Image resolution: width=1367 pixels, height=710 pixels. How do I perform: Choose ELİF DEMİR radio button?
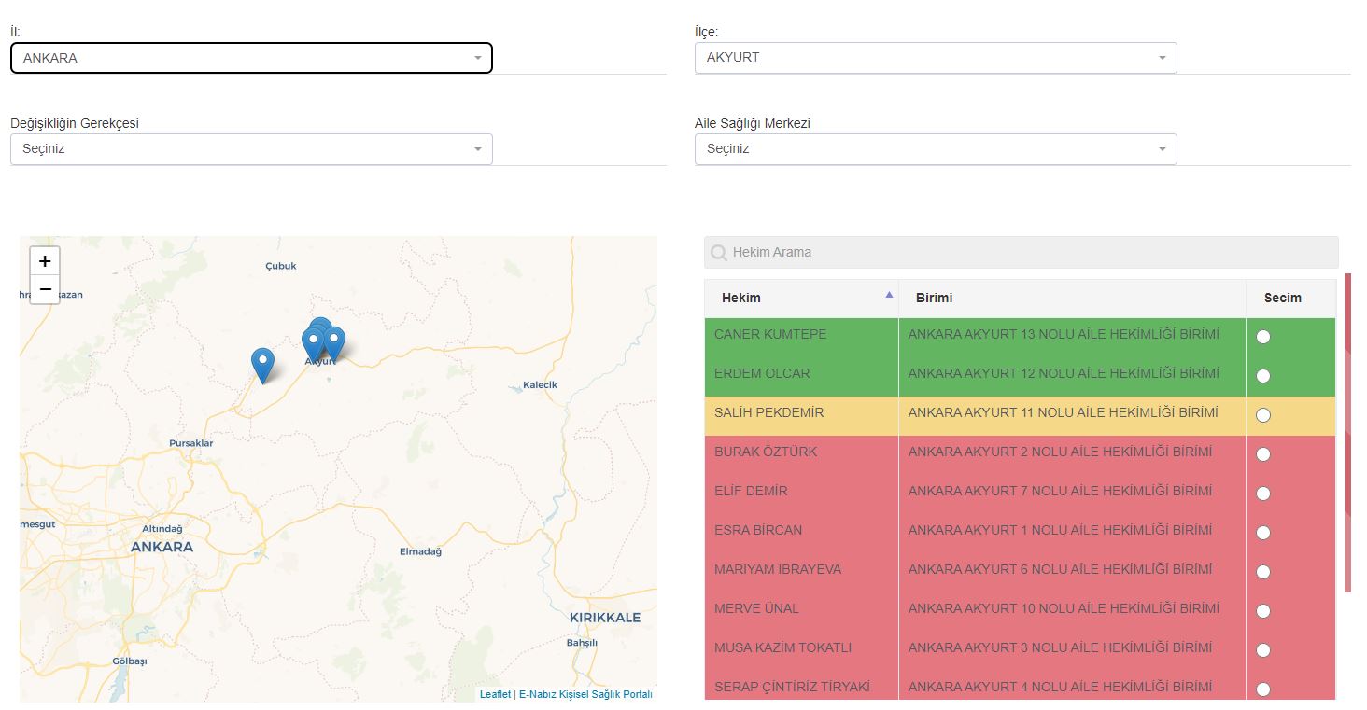click(x=1263, y=494)
